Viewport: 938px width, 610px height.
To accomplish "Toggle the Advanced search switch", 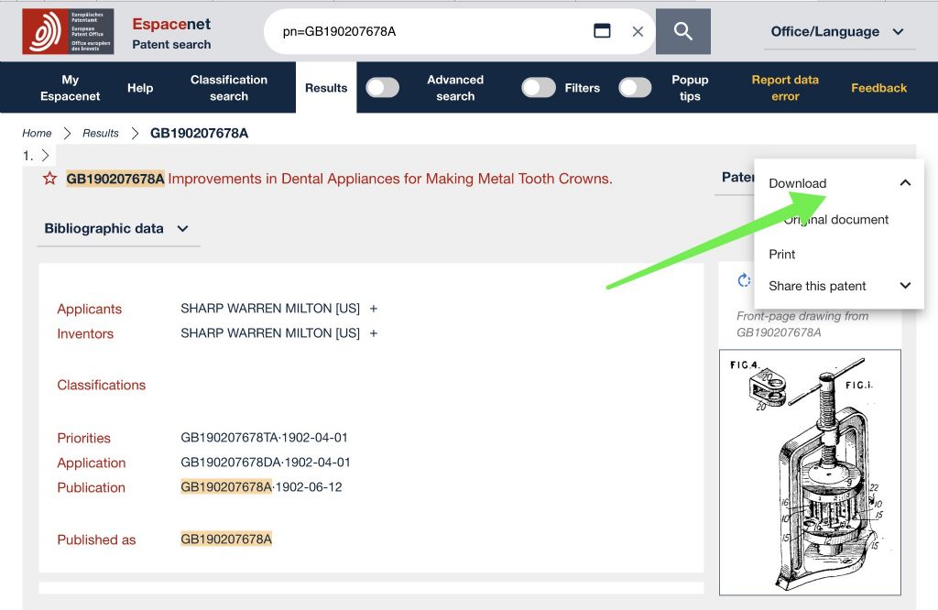I will pos(383,88).
